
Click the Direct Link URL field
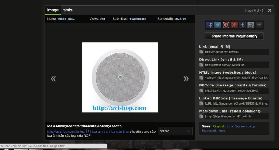236,65
